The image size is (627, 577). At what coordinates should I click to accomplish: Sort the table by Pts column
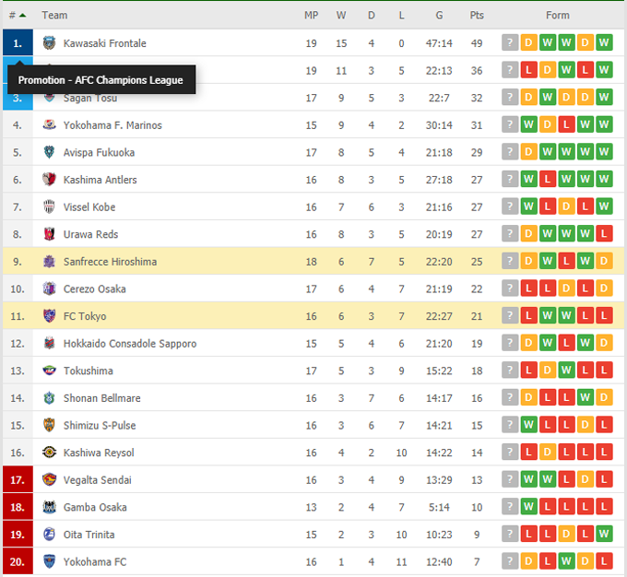point(477,15)
